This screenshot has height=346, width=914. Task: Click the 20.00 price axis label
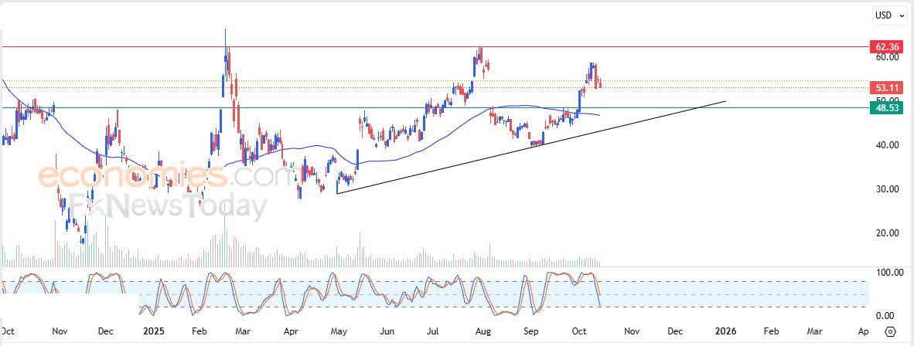pos(887,232)
